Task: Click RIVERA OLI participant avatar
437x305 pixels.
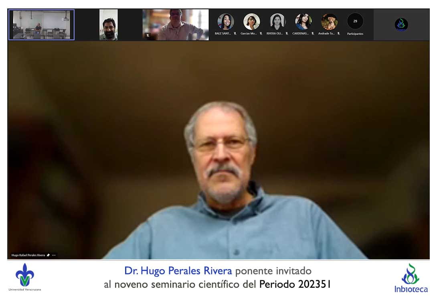Action: [x=277, y=22]
